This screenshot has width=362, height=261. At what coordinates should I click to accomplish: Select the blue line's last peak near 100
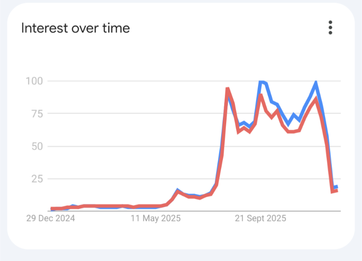[x=315, y=83]
